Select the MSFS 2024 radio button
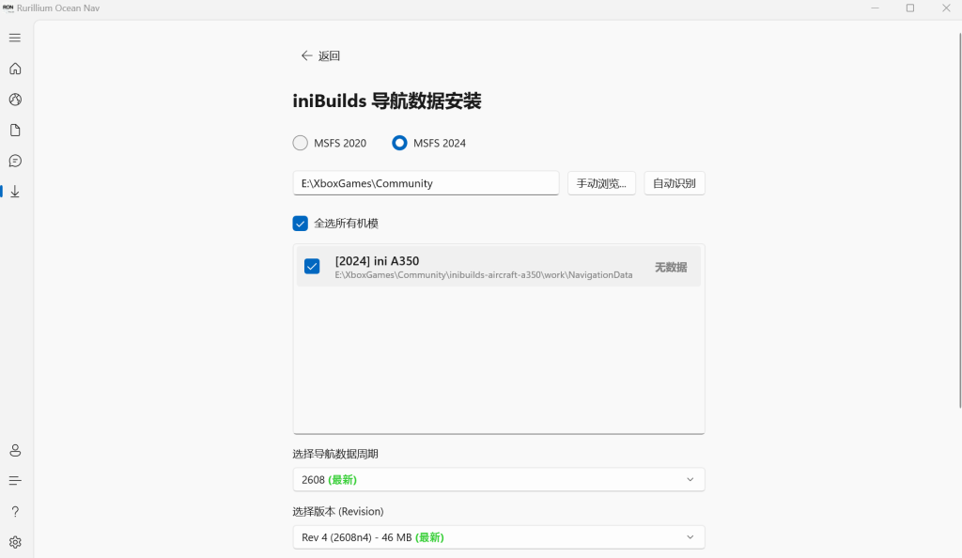The image size is (962, 558). (x=399, y=143)
